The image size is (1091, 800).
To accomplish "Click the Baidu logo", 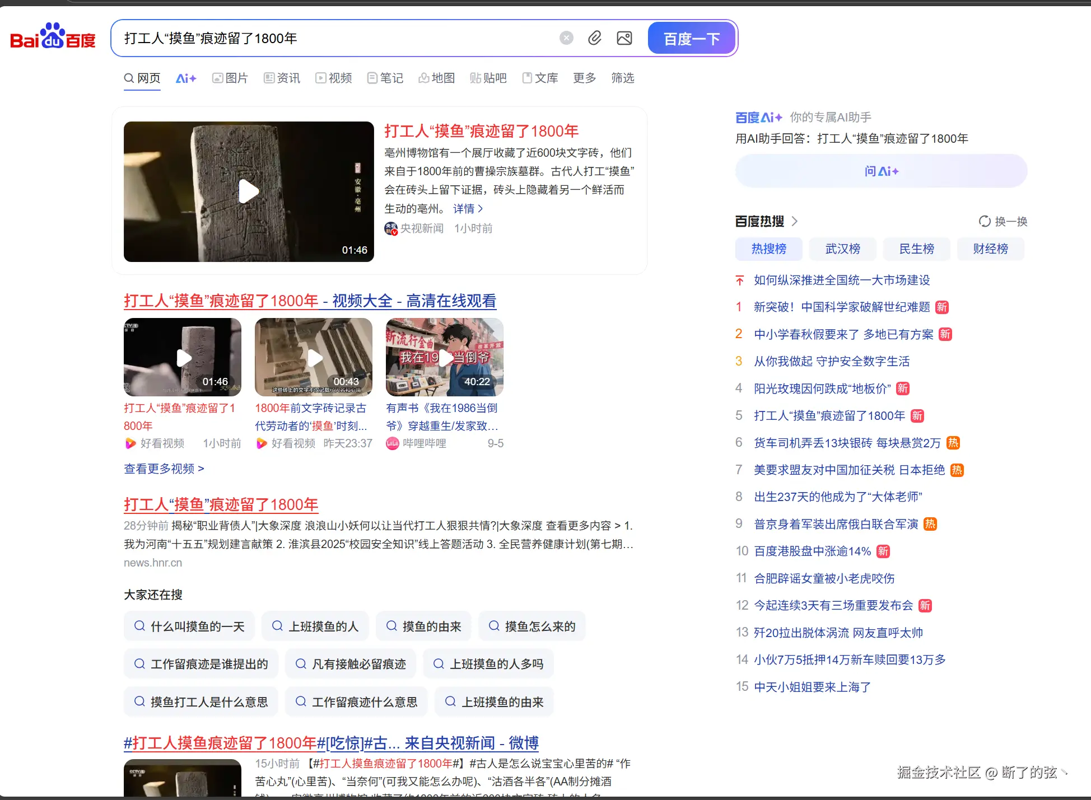I will [52, 37].
